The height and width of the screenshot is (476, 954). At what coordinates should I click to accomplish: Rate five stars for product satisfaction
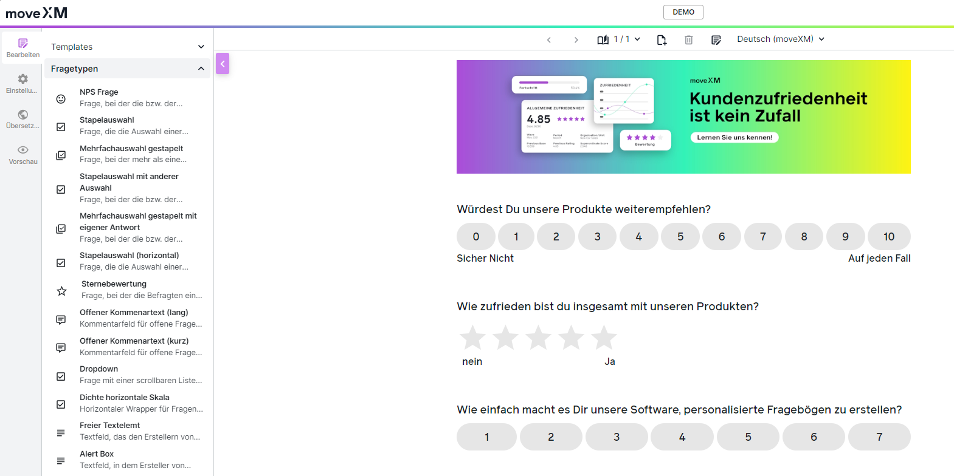(x=604, y=338)
